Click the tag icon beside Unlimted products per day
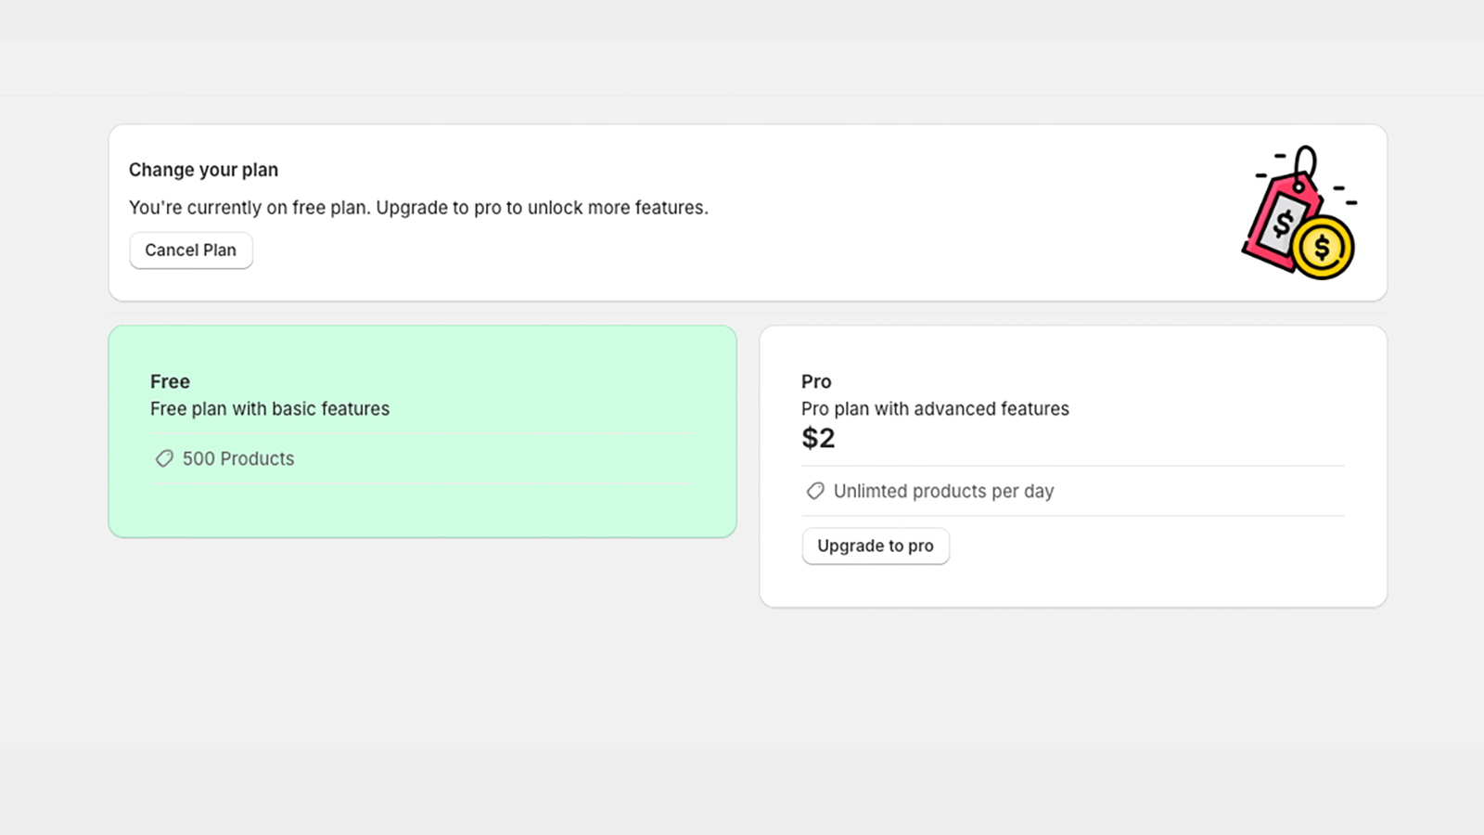The width and height of the screenshot is (1484, 835). 814,491
